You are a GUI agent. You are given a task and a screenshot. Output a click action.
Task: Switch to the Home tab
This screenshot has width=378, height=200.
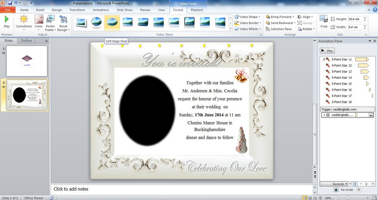(x=24, y=10)
